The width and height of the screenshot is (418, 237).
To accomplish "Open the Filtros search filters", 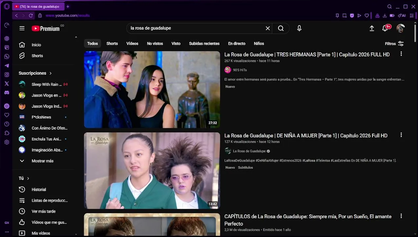I will 394,43.
